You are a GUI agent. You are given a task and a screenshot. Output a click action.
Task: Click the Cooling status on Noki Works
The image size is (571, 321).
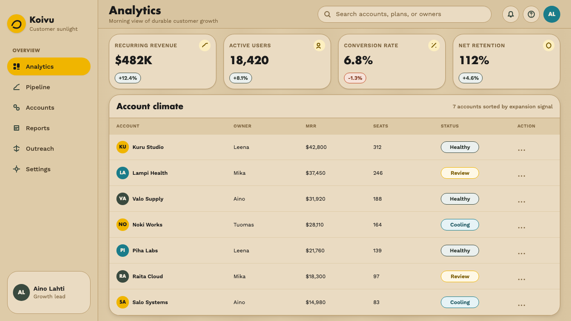(460, 225)
